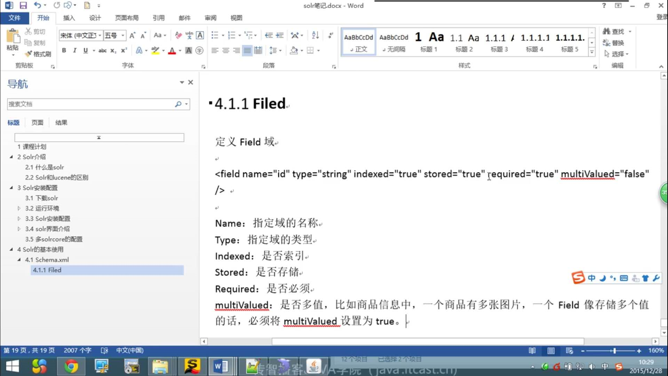Open the font size dropdown
668x376 pixels.
[123, 35]
